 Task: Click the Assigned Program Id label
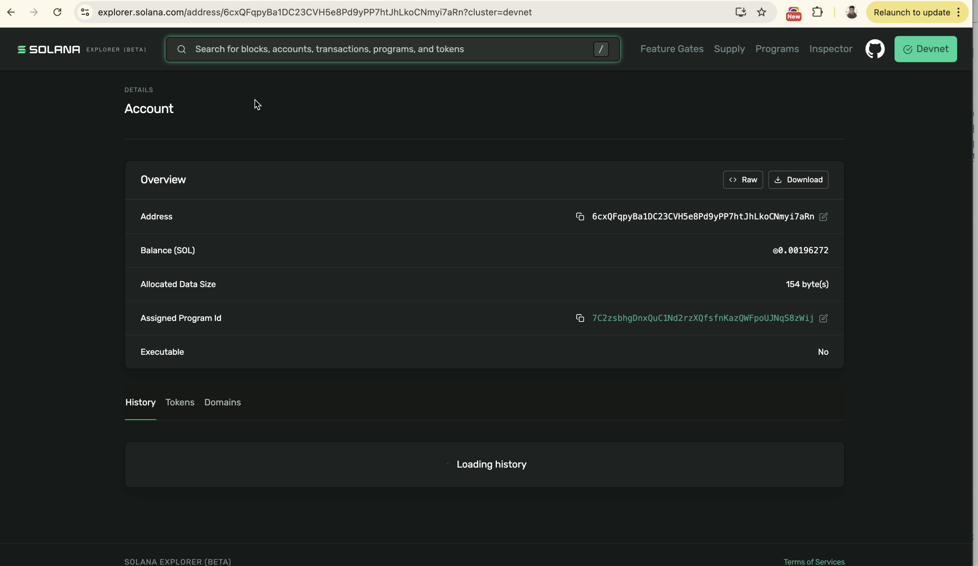181,318
